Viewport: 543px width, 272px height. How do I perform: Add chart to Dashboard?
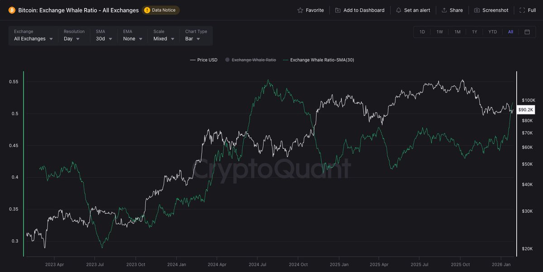click(360, 10)
